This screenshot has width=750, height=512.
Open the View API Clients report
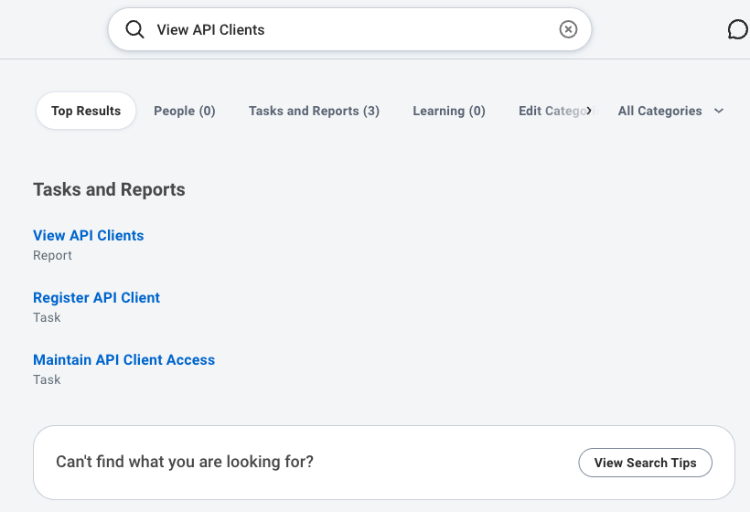click(89, 235)
